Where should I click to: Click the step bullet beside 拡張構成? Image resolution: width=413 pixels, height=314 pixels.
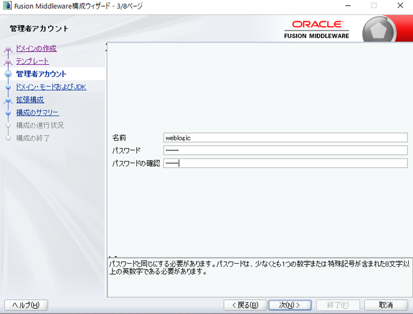8,100
